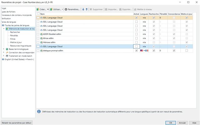The width and height of the screenshot is (200, 125).
Task: Expand the Correction des correspondances node
Action: [3, 52]
